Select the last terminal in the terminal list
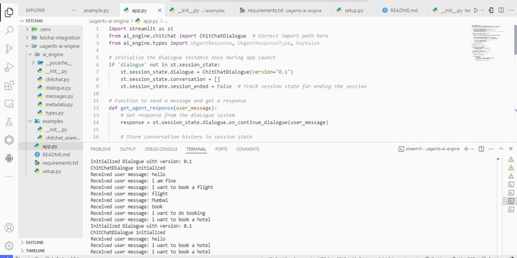 click(x=511, y=209)
